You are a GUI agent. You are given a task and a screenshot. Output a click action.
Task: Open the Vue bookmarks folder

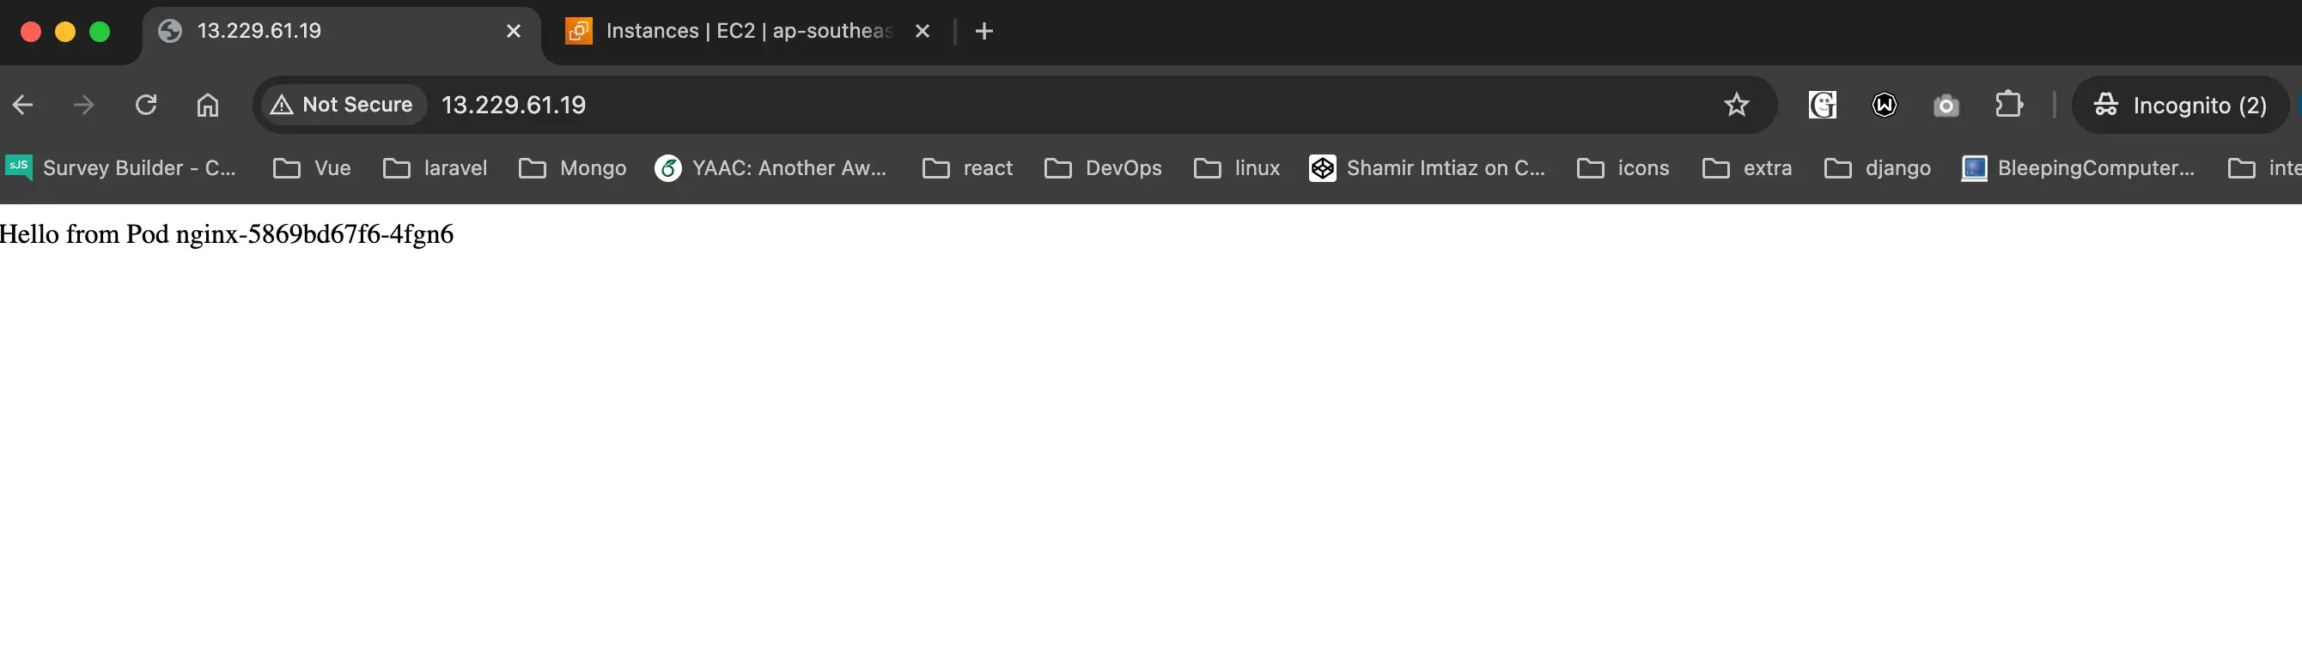(x=311, y=168)
